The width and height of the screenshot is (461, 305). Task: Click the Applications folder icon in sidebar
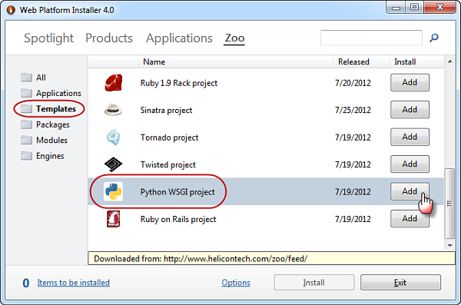[x=26, y=93]
